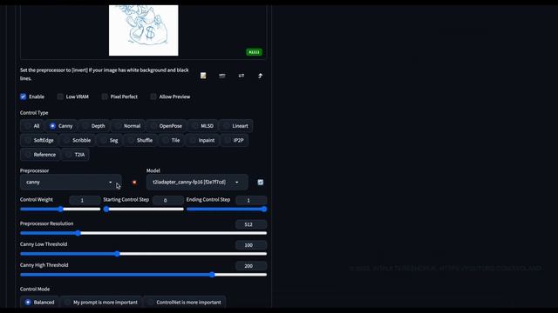Run preprocessor explosion icon

point(134,183)
